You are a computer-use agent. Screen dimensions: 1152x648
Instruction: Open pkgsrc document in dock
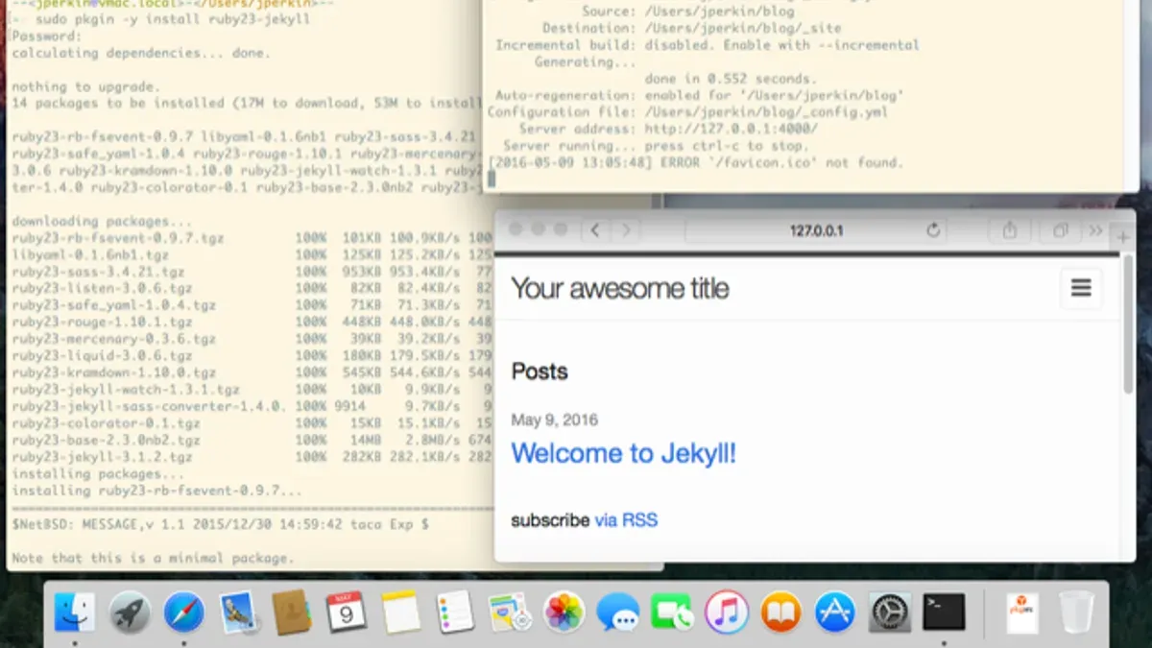(1022, 612)
